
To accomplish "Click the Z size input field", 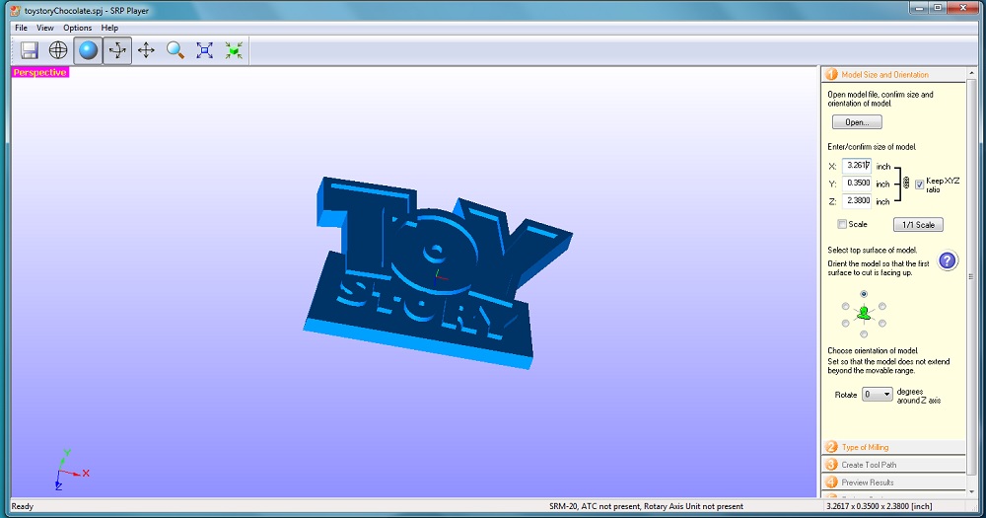I will 857,200.
